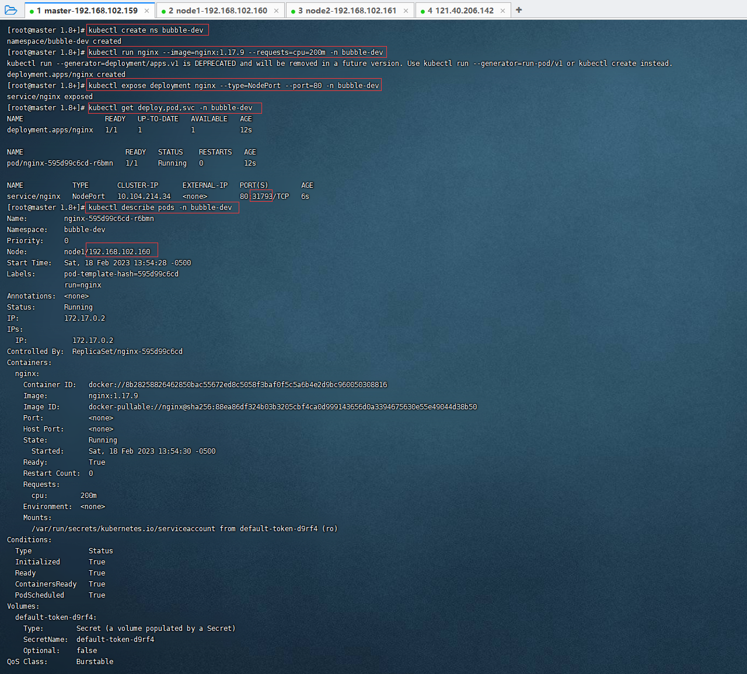The width and height of the screenshot is (747, 674).
Task: Open the session folder icon
Action: tap(11, 10)
